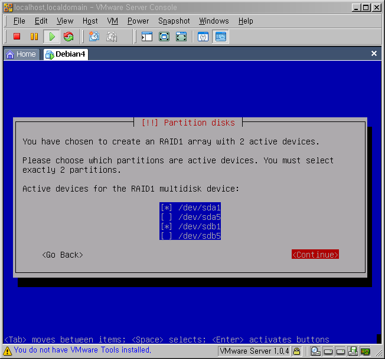Open the Snapshot menu
The image size is (385, 359).
coord(174,21)
